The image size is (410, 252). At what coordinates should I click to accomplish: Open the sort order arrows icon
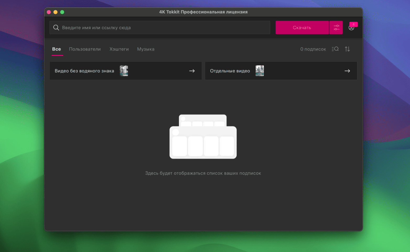347,49
